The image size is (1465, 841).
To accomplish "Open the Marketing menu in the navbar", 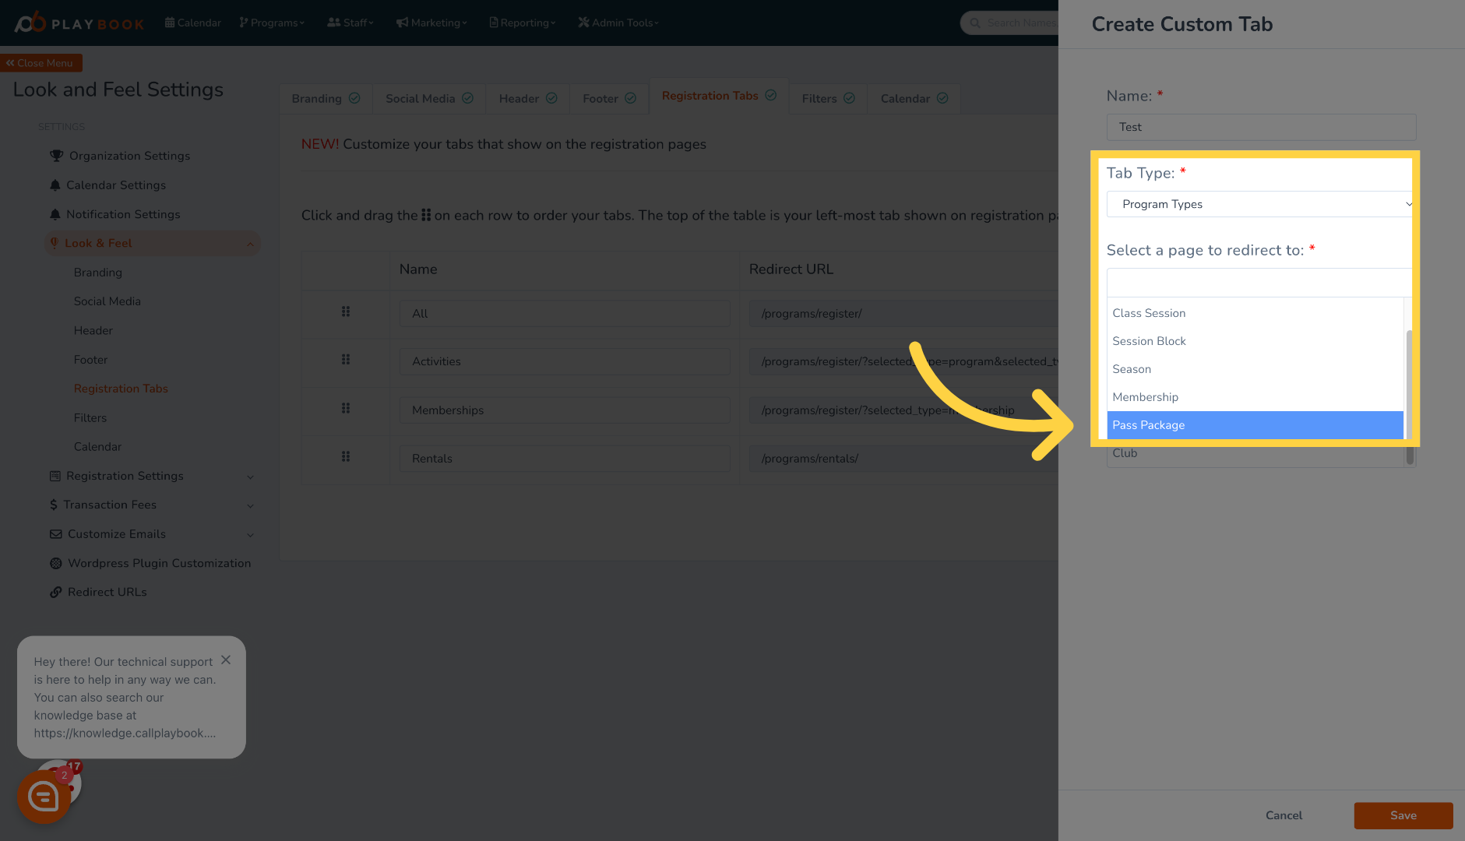I will [x=430, y=23].
